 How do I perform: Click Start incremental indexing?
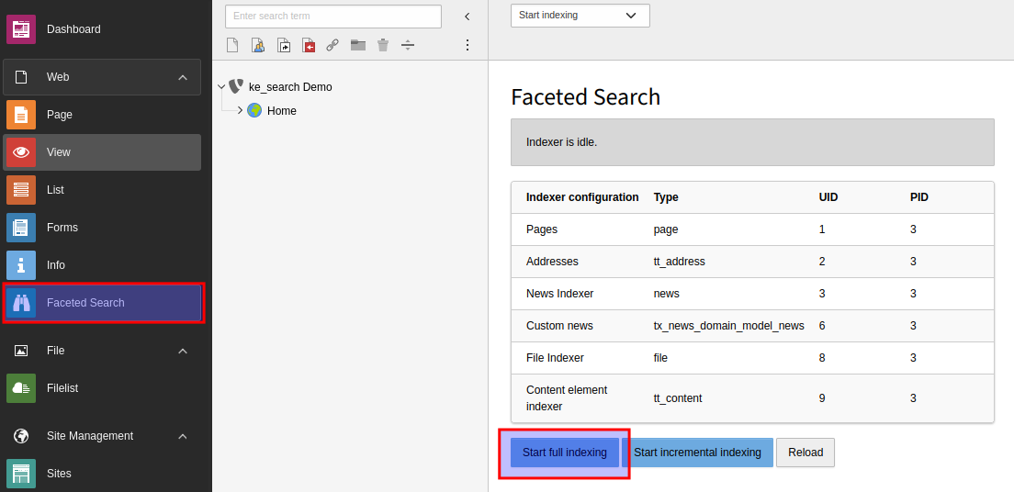697,453
